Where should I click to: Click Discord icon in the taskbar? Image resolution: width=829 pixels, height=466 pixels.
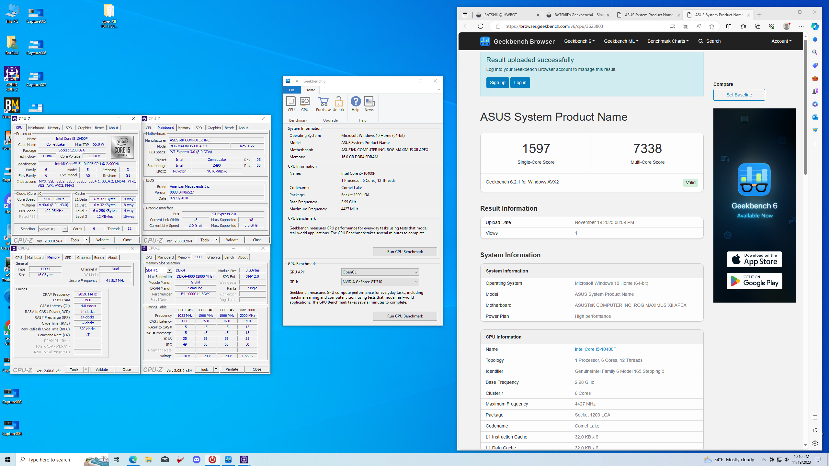point(197,460)
